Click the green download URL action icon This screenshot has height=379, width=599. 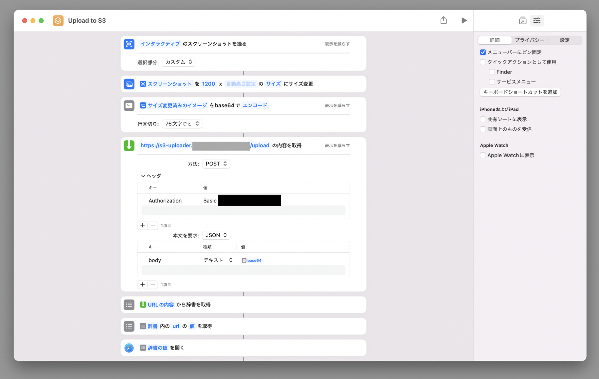pos(129,145)
